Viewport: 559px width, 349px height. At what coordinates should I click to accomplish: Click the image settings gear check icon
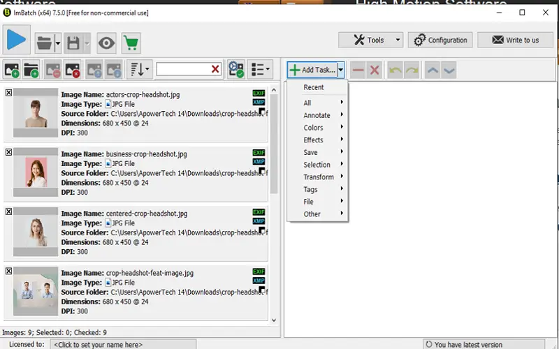236,69
